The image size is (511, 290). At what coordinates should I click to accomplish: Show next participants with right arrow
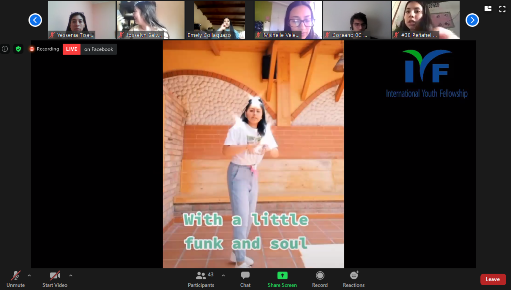pos(472,20)
